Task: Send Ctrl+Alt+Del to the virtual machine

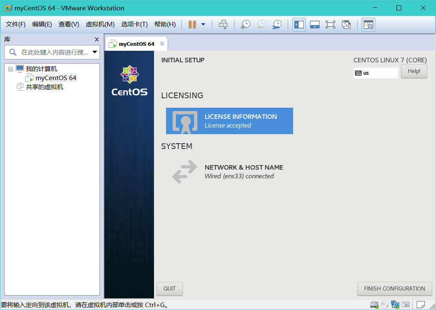Action: pyautogui.click(x=223, y=24)
